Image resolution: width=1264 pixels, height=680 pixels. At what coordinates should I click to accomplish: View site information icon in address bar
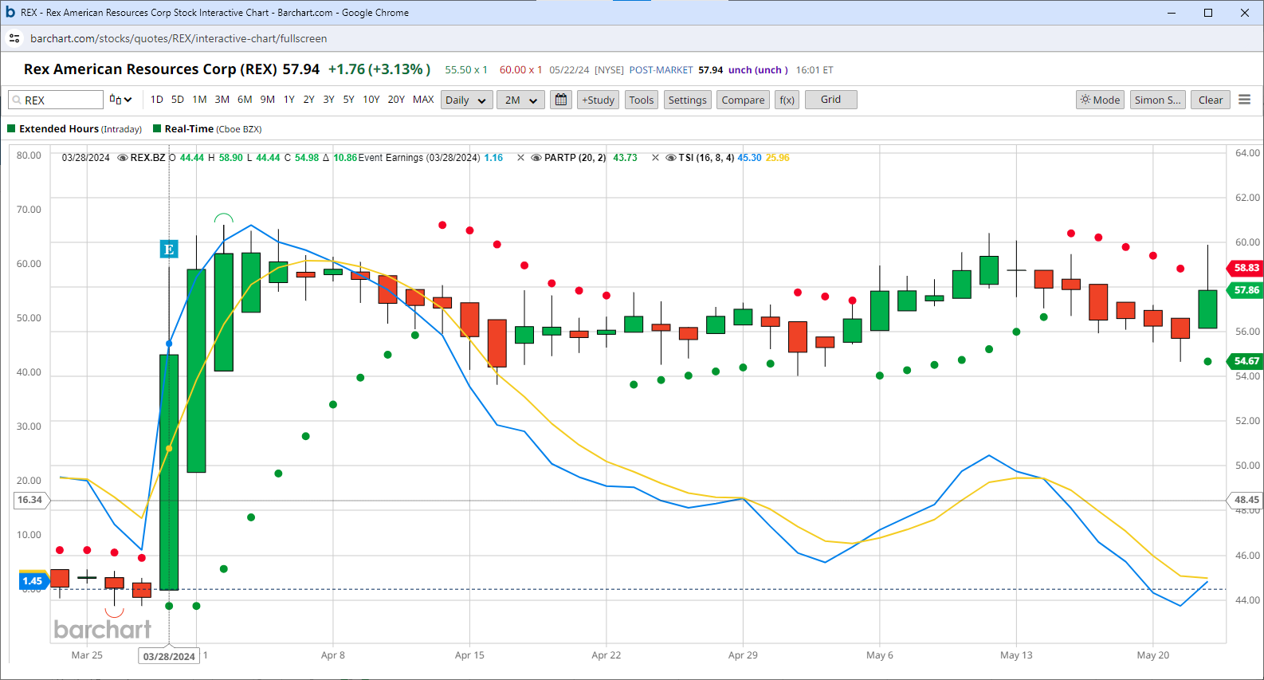pos(14,38)
